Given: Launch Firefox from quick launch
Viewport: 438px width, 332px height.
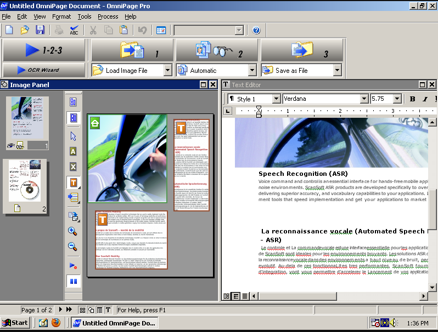Looking at the screenshot, I should pos(56,323).
